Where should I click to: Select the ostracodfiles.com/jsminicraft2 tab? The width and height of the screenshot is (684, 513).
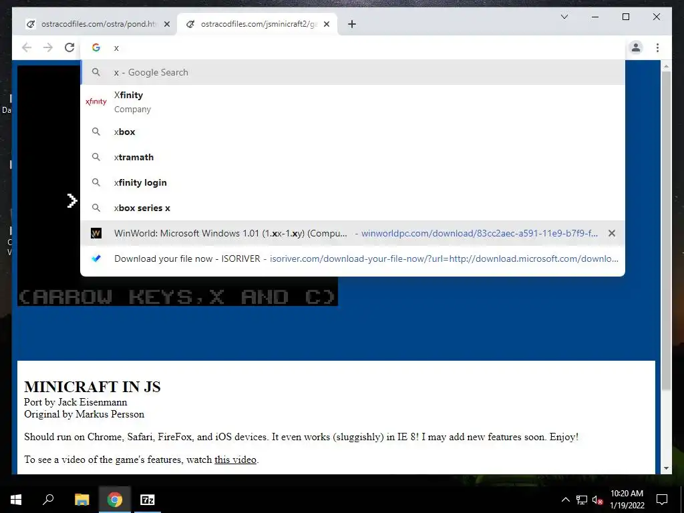pos(257,24)
